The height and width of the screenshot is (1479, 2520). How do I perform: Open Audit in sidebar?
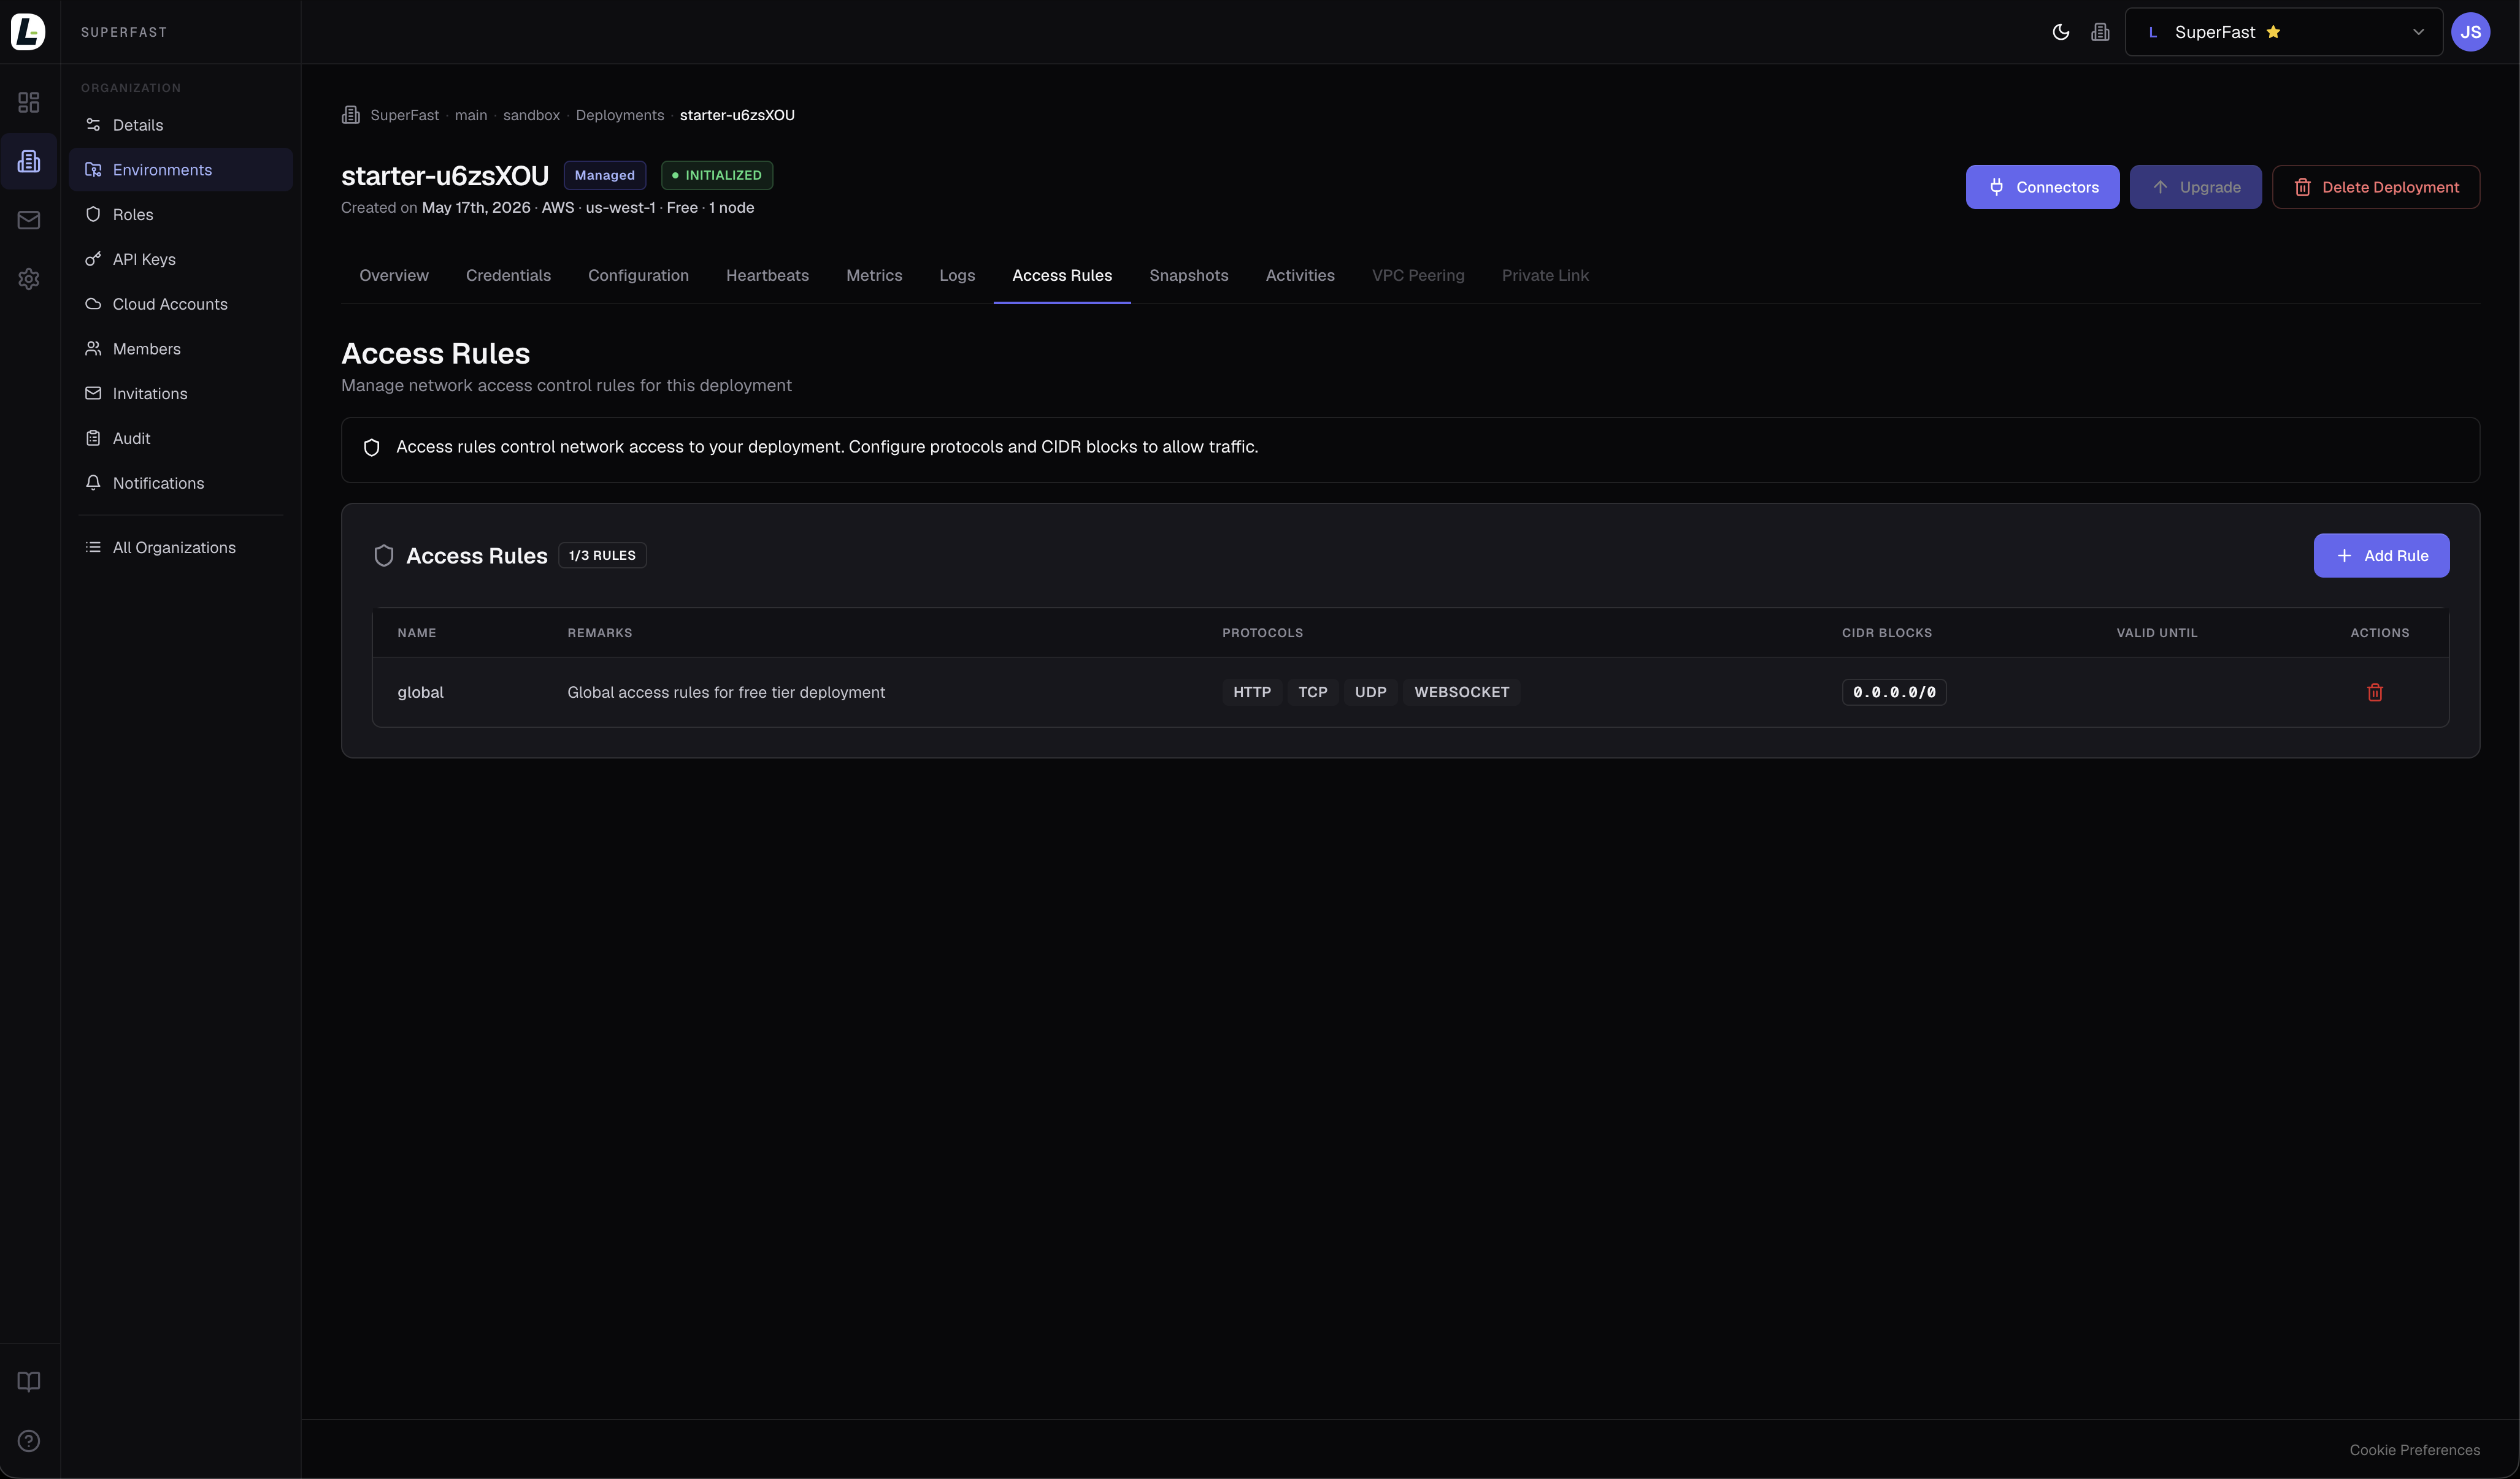[181, 438]
